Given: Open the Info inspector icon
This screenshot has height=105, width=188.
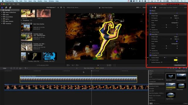Looking at the screenshot, I should click(x=155, y=8).
